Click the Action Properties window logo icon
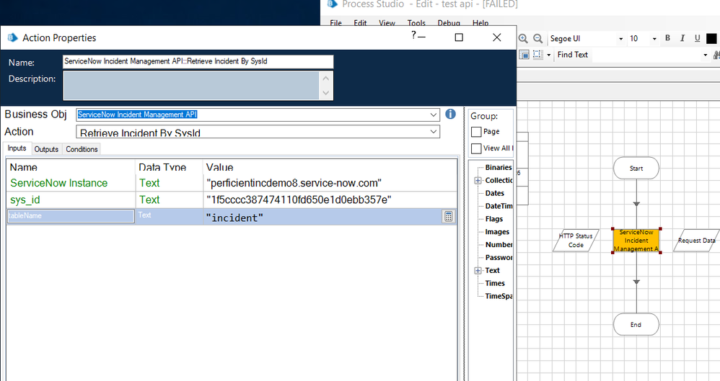The height and width of the screenshot is (381, 720). click(x=12, y=37)
